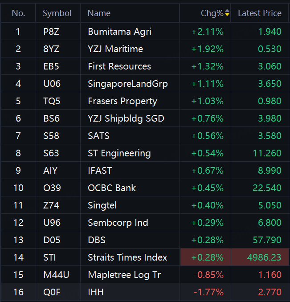The width and height of the screenshot is (290, 302).
Task: Click the 3.650 price value
Action: [x=270, y=84]
